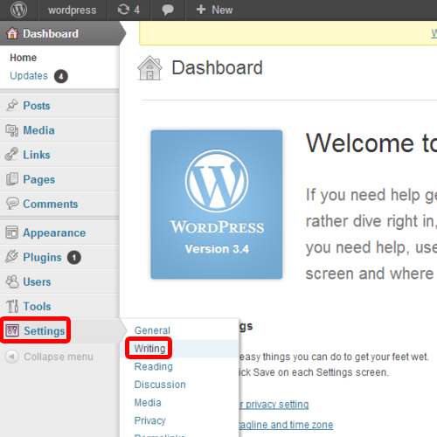Select Writing in Settings flyout
Viewport: 437px width, 437px height.
[x=149, y=349]
